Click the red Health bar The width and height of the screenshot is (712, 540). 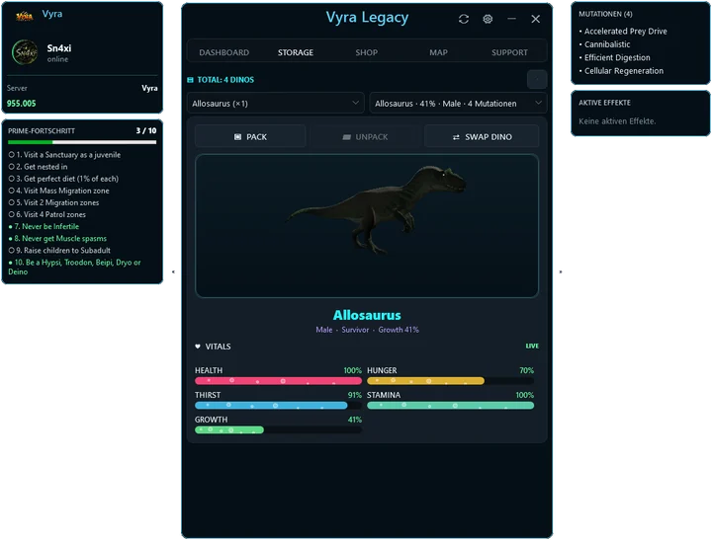[x=278, y=381]
